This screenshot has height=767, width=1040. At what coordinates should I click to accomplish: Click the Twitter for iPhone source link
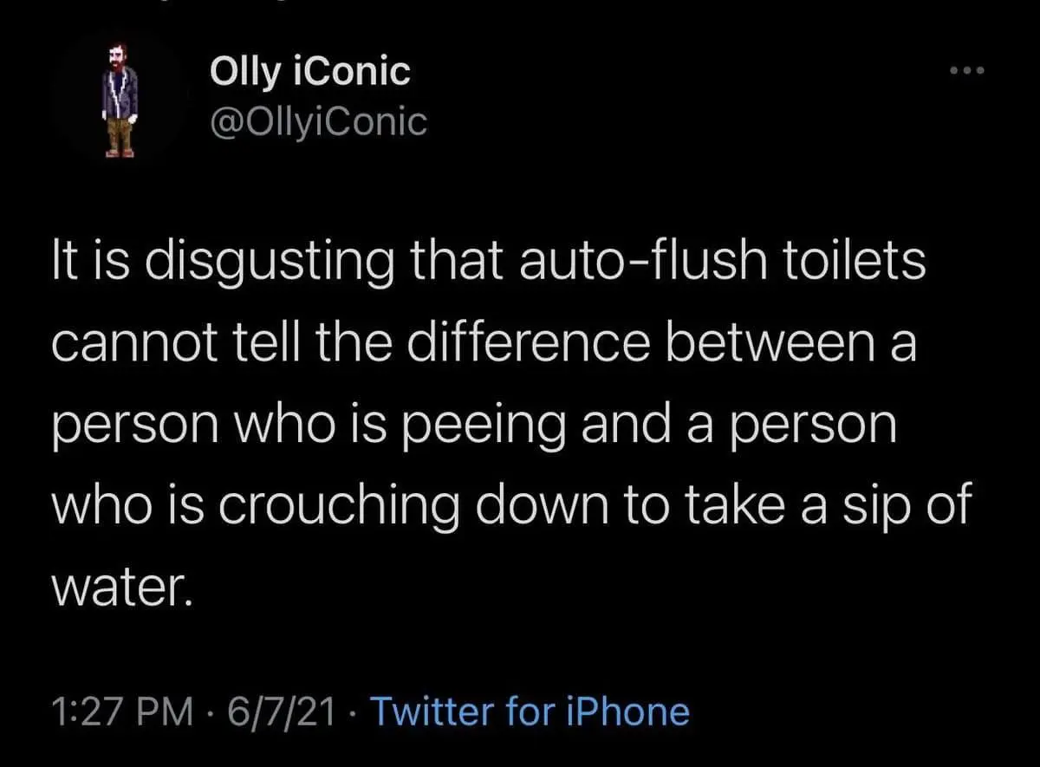[530, 712]
